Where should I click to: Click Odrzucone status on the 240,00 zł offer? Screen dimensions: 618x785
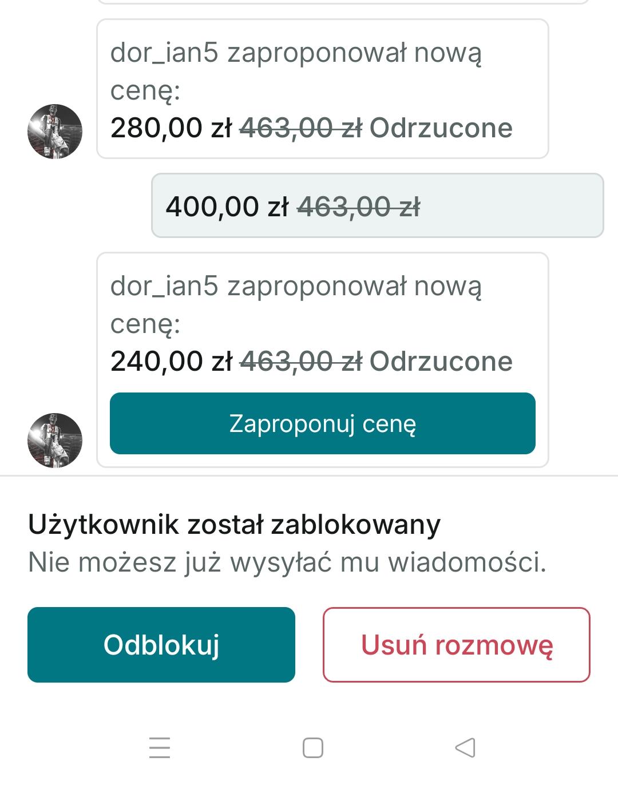441,361
